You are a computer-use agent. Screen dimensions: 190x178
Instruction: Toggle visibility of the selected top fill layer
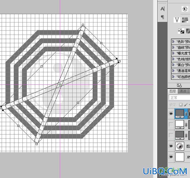(171, 113)
